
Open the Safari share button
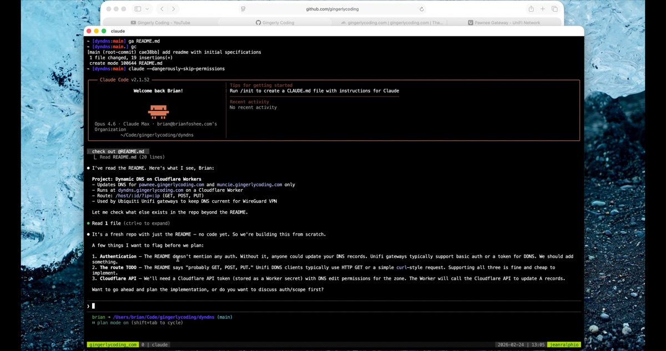(x=531, y=9)
